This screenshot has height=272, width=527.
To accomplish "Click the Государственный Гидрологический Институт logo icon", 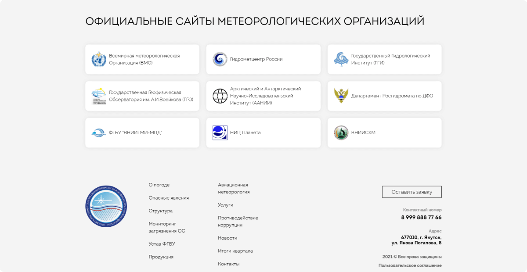I will click(341, 59).
